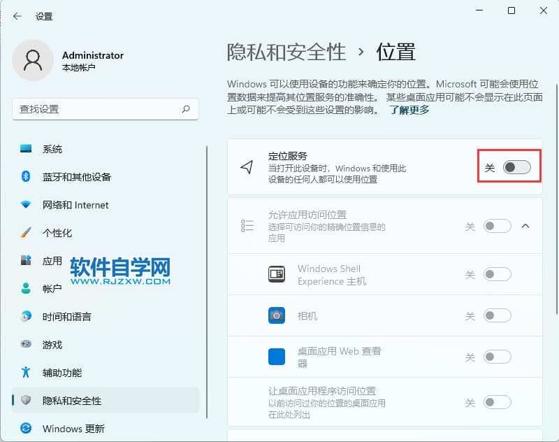This screenshot has height=442, width=559.
Task: Click the accessibility figure icon
Action: click(x=27, y=372)
